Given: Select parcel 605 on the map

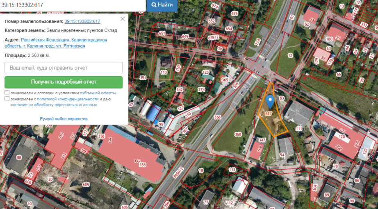Looking at the screenshot, I should (x=86, y=185).
